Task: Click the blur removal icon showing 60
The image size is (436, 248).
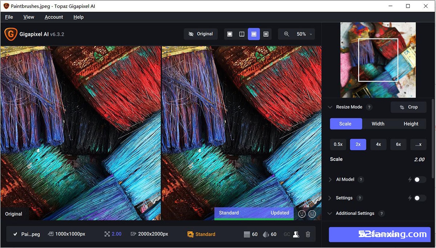Action: [x=266, y=235]
